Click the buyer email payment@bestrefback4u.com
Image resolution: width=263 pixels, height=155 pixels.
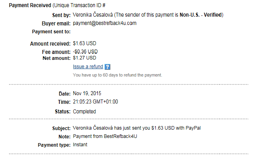[104, 23]
